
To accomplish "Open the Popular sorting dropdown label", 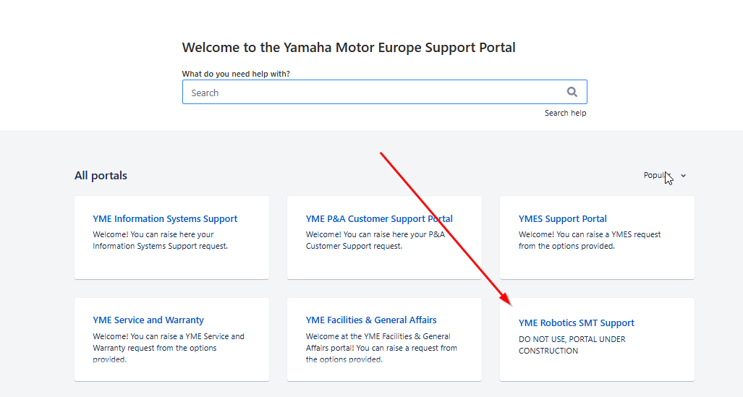I will pyautogui.click(x=657, y=175).
